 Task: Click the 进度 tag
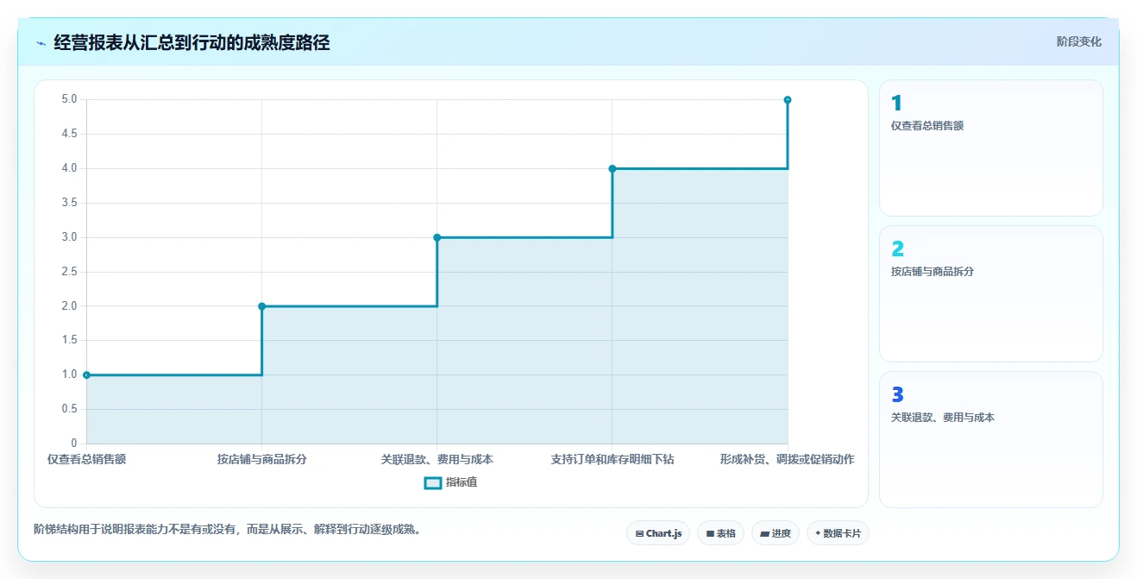pos(776,533)
